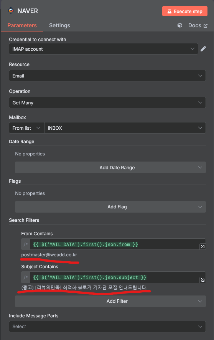Click the Add Filter button
Viewport: 214px width, 340px height.
tap(110, 301)
